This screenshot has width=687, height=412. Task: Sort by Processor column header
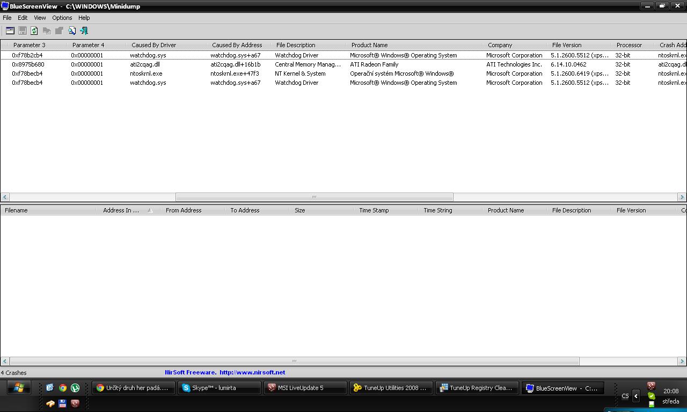click(x=634, y=45)
